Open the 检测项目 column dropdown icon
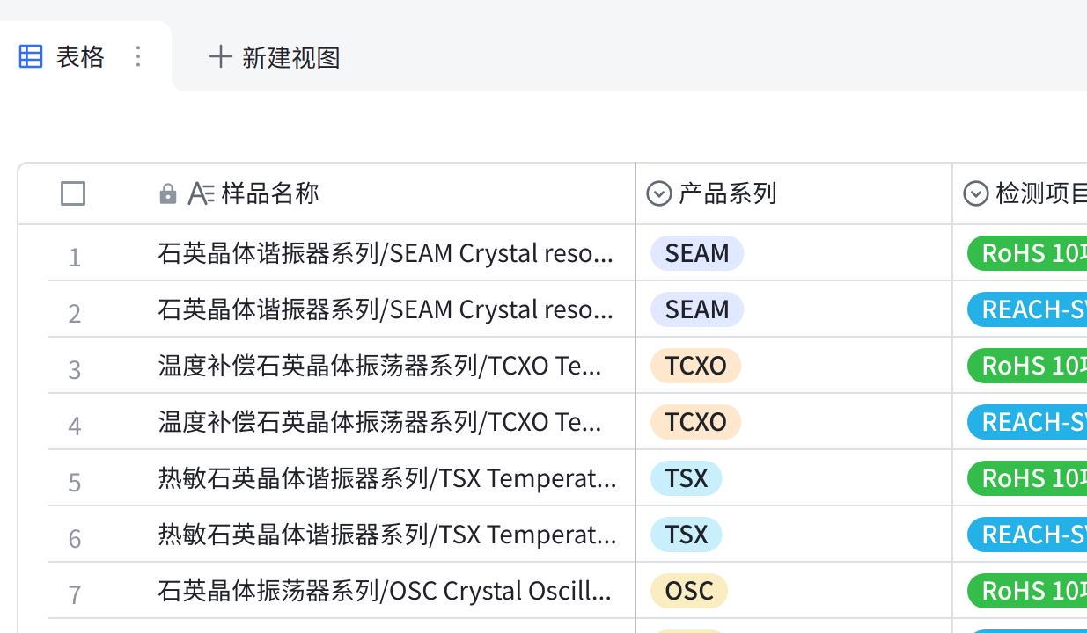The image size is (1087, 633). coord(976,193)
